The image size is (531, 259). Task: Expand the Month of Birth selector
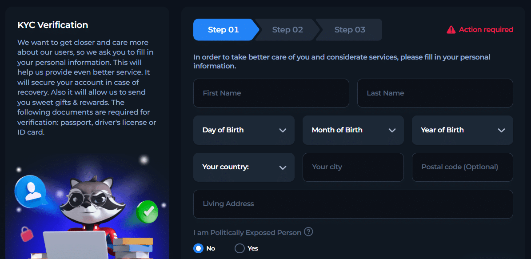[x=353, y=130]
